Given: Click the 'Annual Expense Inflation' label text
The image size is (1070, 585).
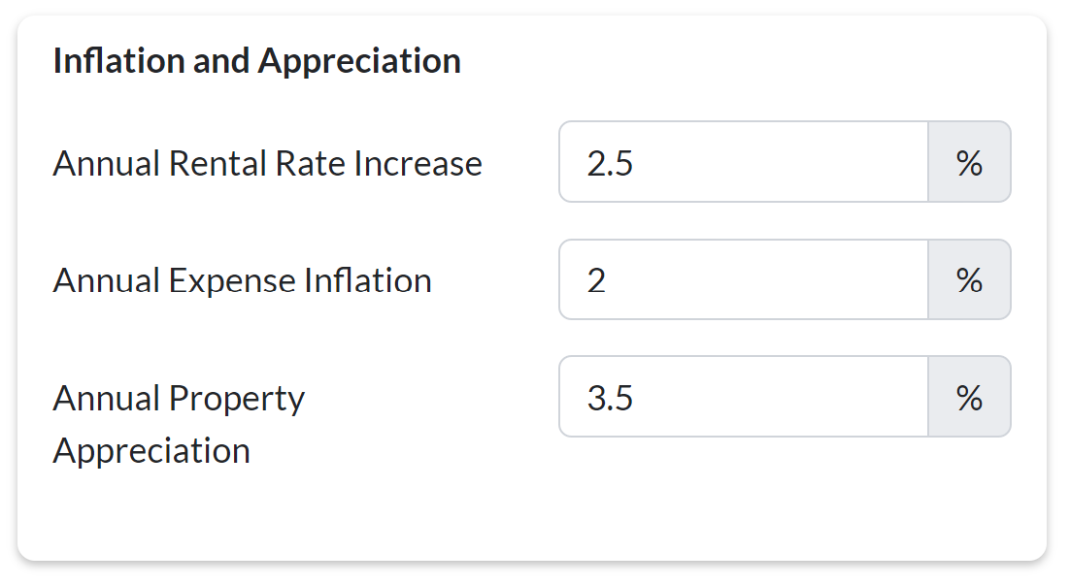Looking at the screenshot, I should pyautogui.click(x=242, y=280).
